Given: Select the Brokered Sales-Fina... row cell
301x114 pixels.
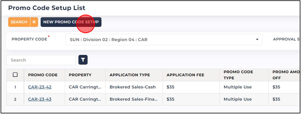Looking at the screenshot, I should (134, 99).
